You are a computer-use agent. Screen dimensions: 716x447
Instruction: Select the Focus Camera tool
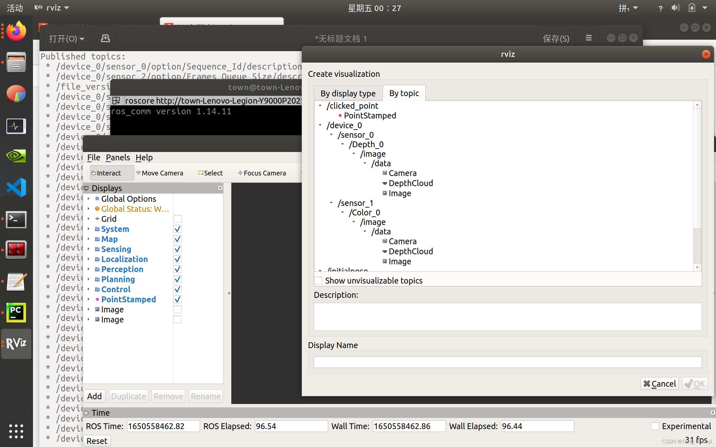[x=262, y=173]
